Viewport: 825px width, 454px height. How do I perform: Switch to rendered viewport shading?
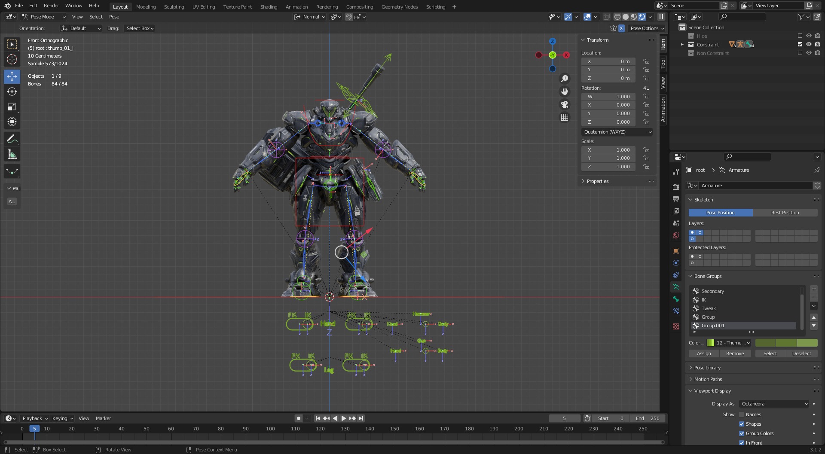coord(642,17)
